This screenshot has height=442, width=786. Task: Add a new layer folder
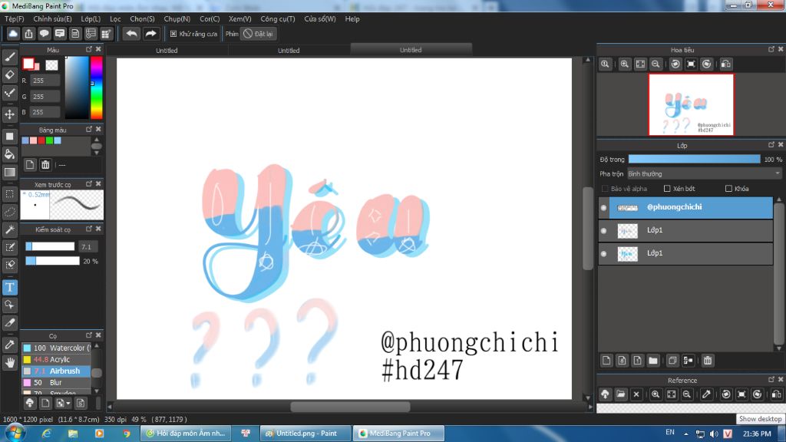(x=652, y=361)
